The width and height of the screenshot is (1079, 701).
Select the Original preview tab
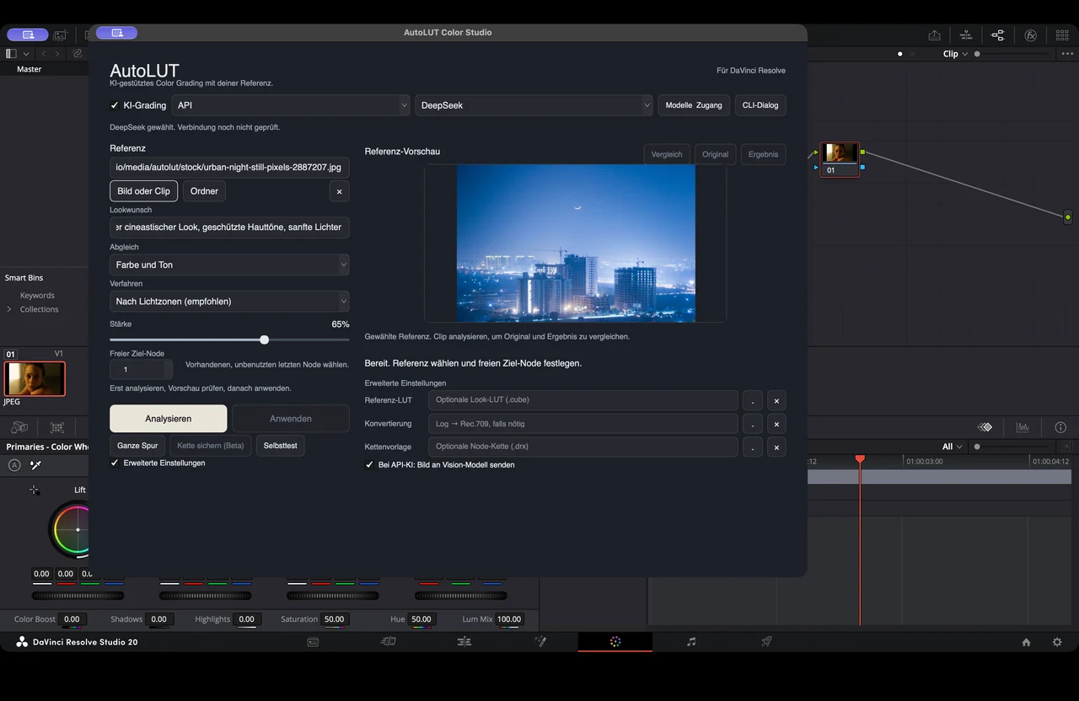[x=715, y=154]
